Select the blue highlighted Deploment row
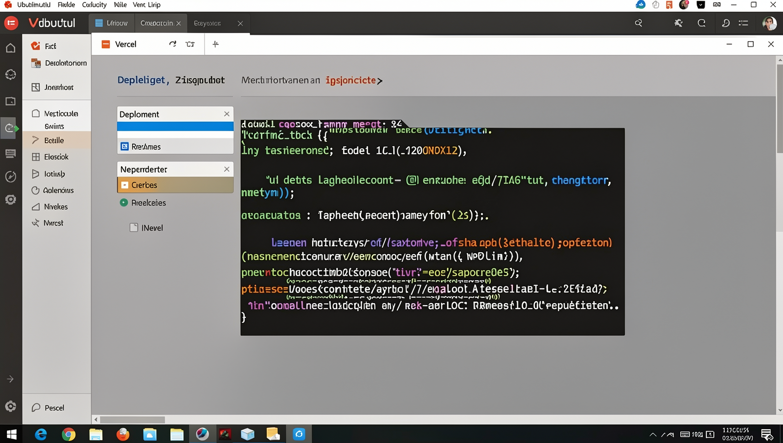783x443 pixels. pyautogui.click(x=175, y=126)
